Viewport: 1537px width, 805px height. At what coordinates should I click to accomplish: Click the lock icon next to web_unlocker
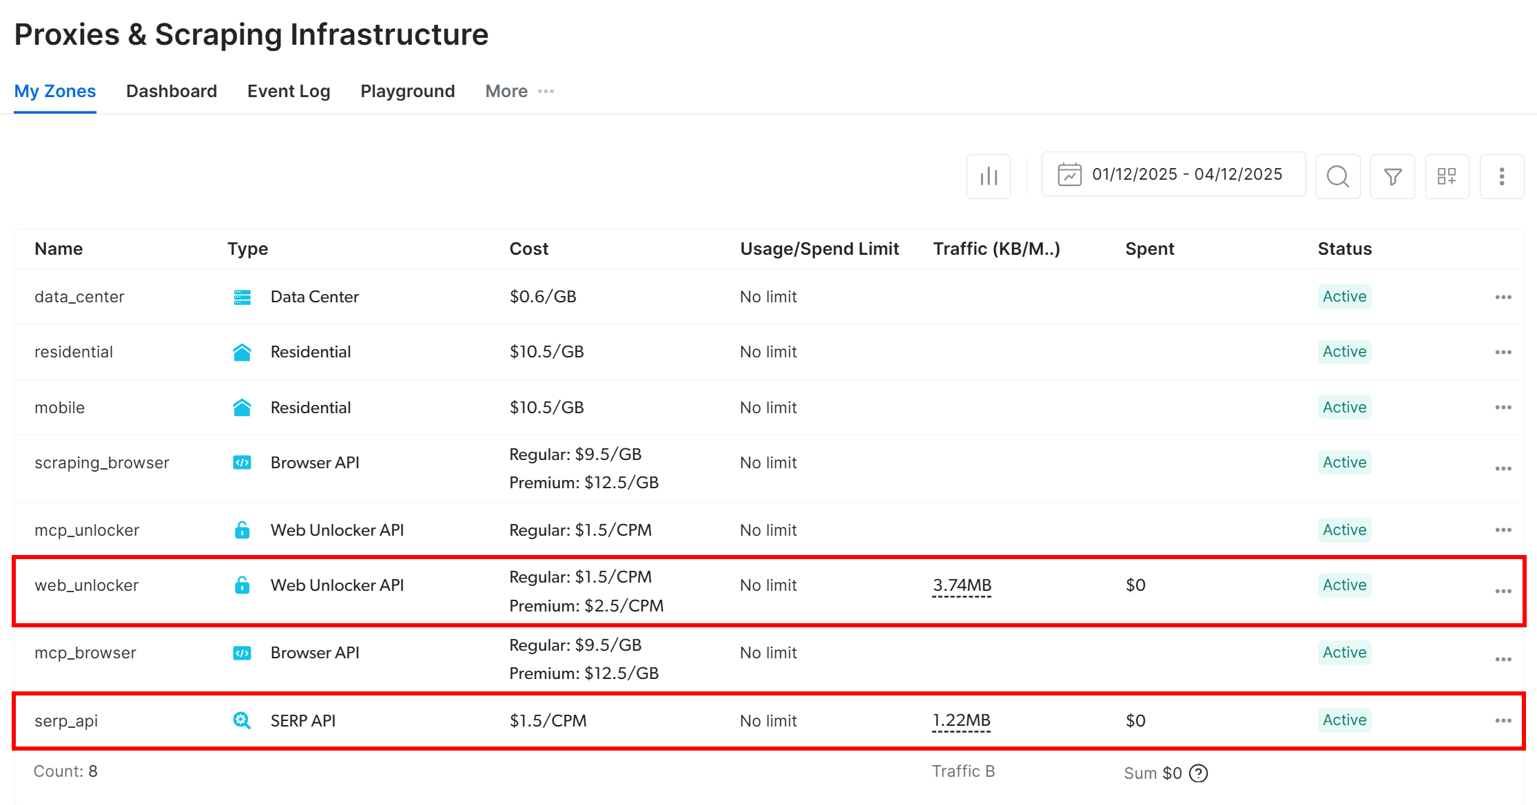pos(242,585)
